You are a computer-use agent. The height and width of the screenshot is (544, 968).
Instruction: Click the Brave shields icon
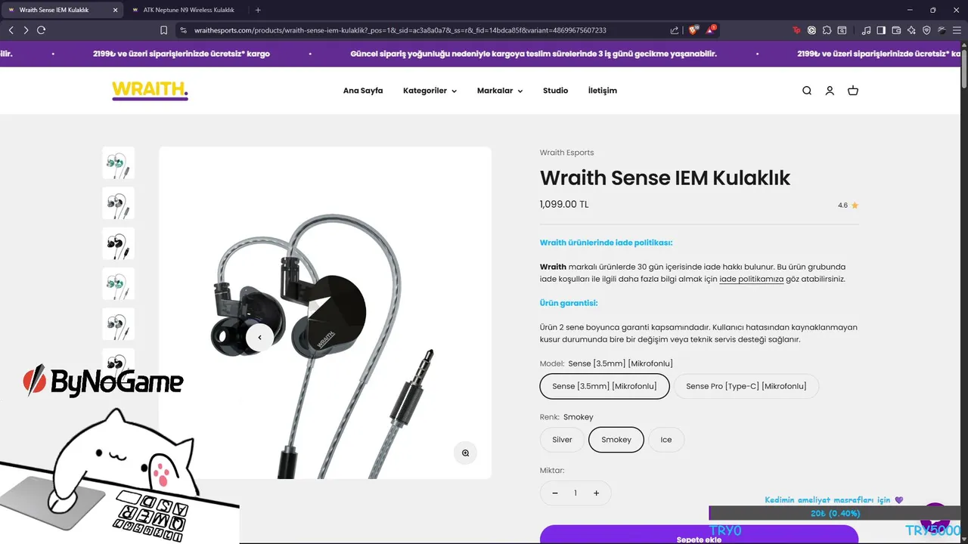click(x=693, y=30)
